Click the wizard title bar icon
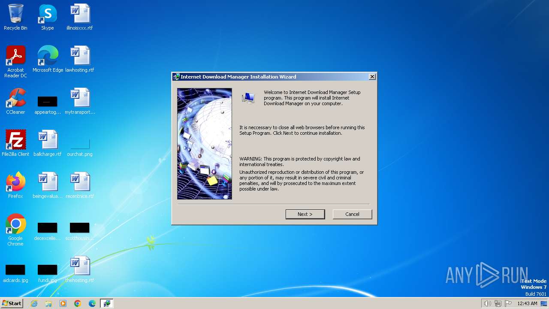The height and width of the screenshot is (309, 549). click(176, 77)
